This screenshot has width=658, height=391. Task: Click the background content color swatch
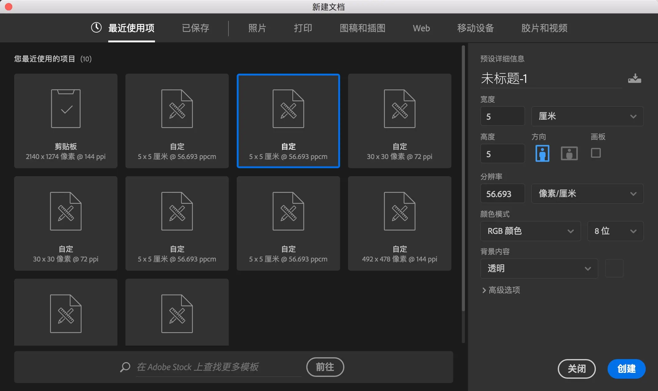click(x=614, y=268)
